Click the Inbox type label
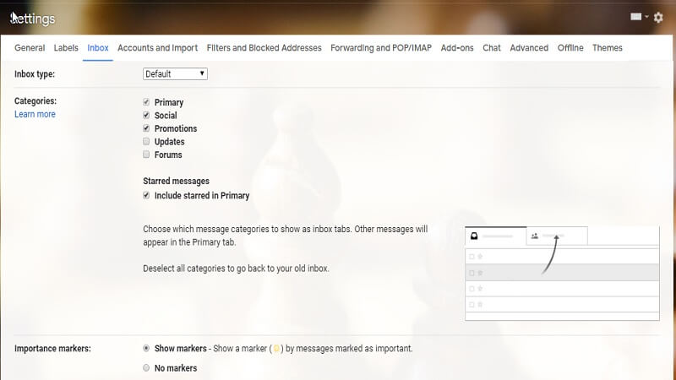676x380 pixels. pyautogui.click(x=35, y=74)
